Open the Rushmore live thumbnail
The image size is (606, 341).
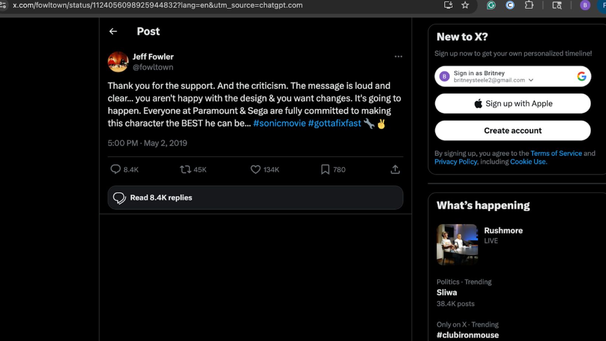(x=457, y=244)
